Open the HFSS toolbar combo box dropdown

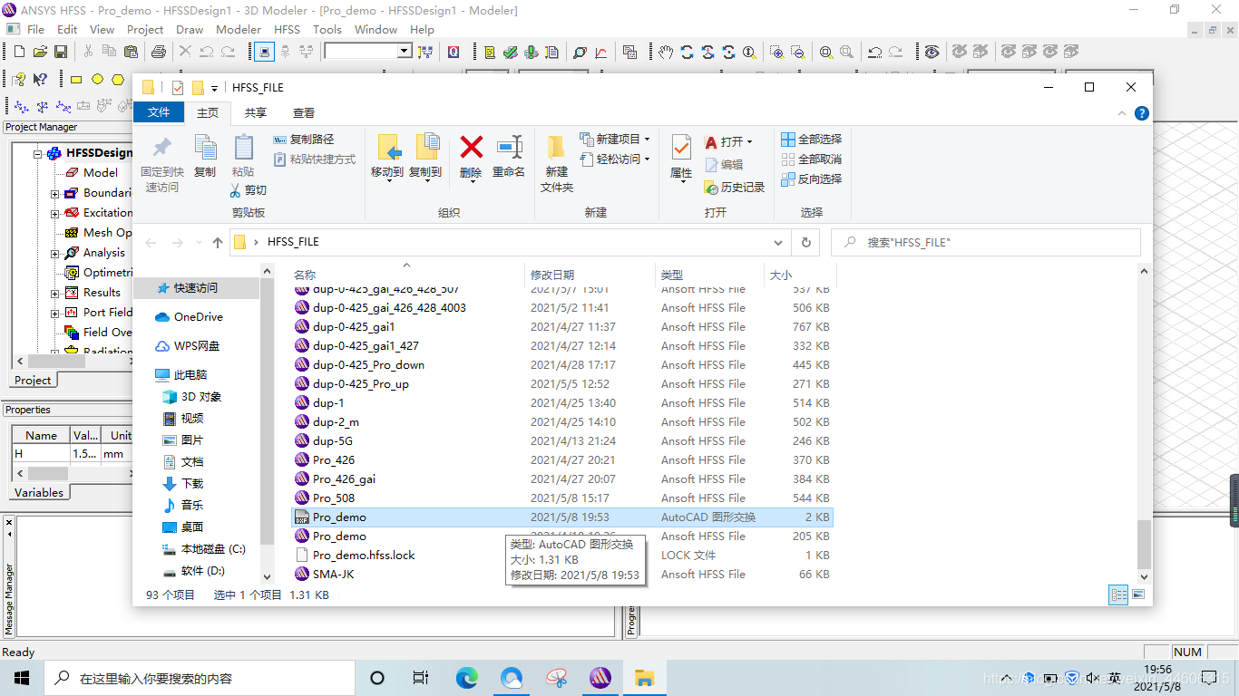405,52
